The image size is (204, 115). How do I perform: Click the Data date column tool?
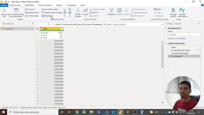pos(158,9)
